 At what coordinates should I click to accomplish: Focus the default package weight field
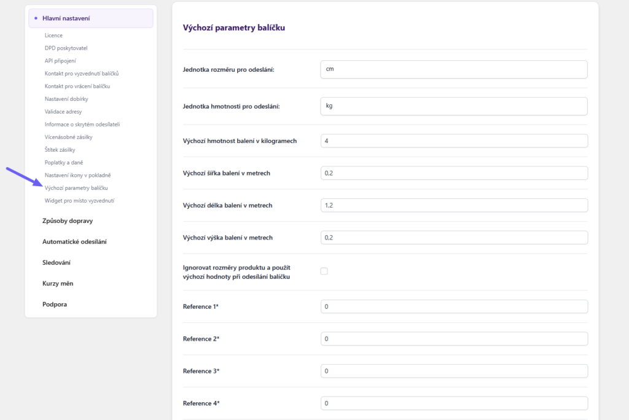click(454, 141)
